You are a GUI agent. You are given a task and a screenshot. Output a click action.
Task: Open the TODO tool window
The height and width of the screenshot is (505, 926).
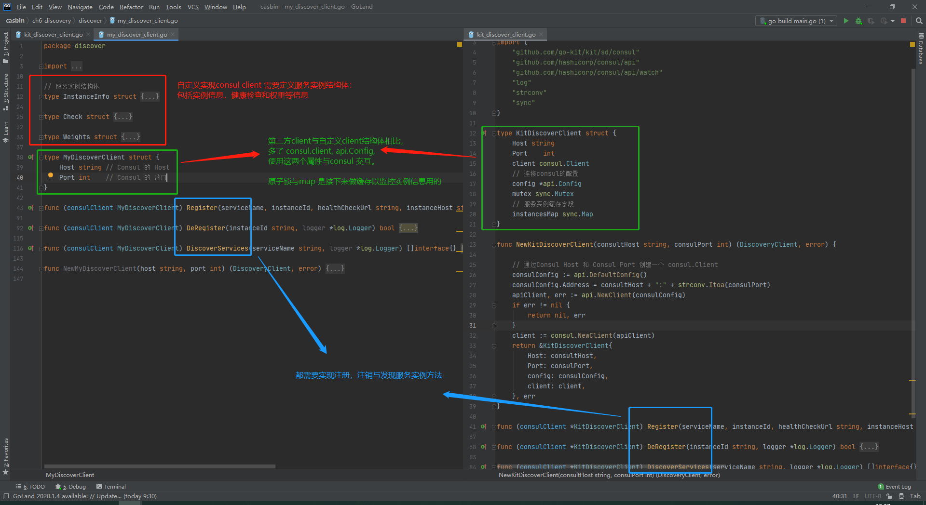(30, 487)
